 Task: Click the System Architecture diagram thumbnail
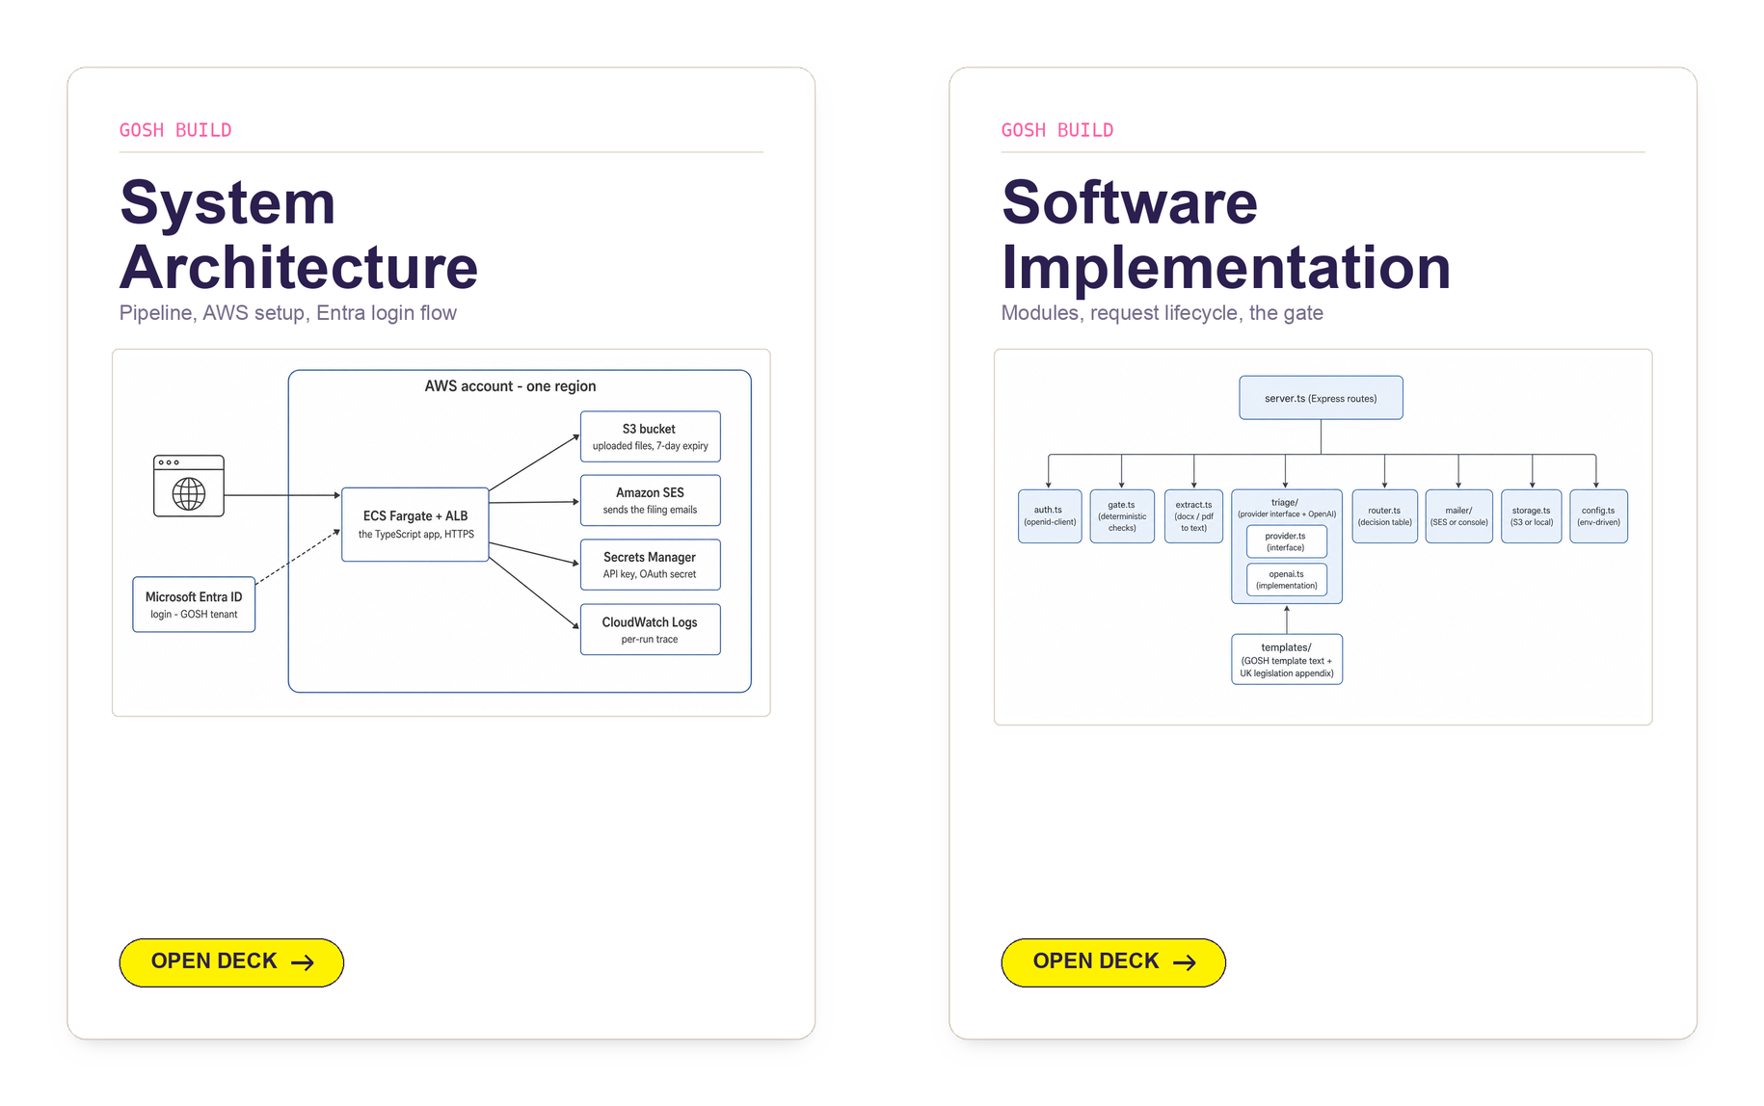point(441,533)
